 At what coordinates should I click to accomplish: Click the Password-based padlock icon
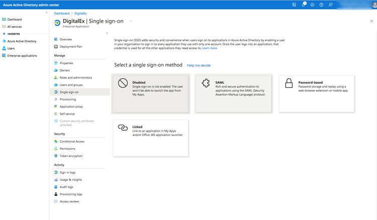tap(289, 84)
